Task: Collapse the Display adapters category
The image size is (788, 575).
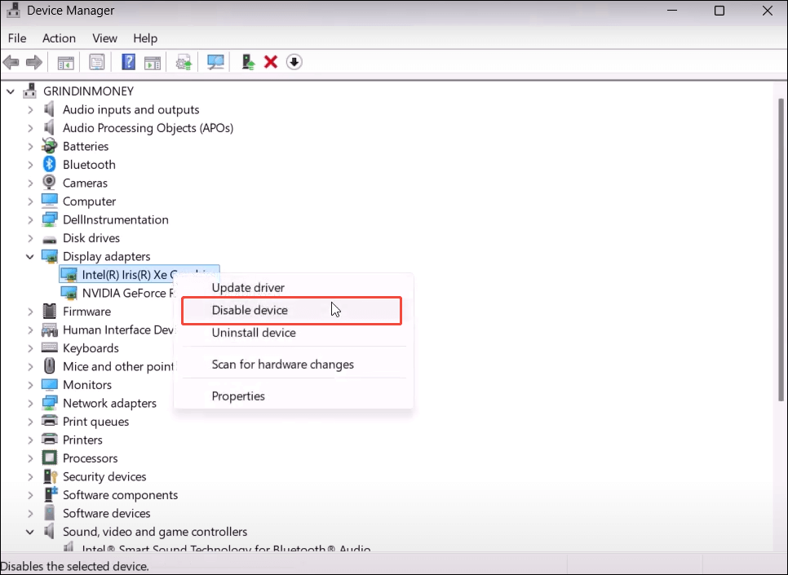Action: pyautogui.click(x=30, y=257)
